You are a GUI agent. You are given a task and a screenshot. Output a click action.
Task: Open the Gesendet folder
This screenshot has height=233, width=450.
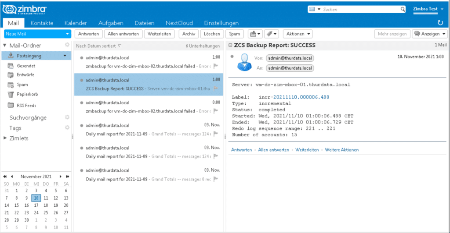pos(26,66)
